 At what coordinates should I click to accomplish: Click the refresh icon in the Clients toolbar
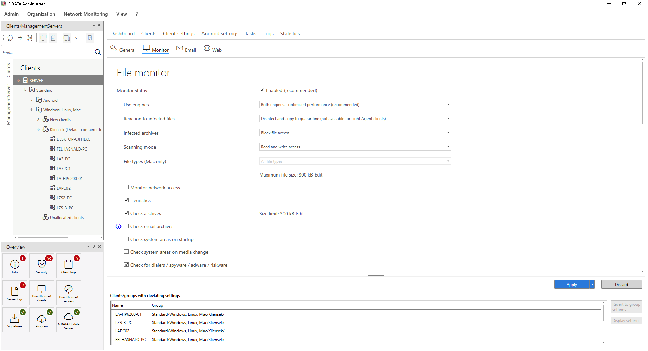[10, 38]
